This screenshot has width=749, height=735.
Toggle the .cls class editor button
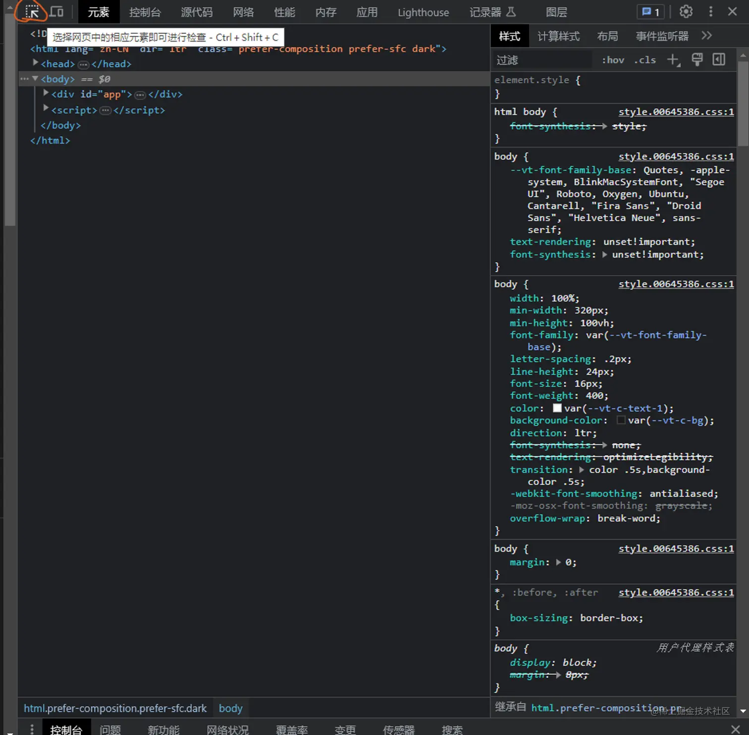[x=644, y=60]
